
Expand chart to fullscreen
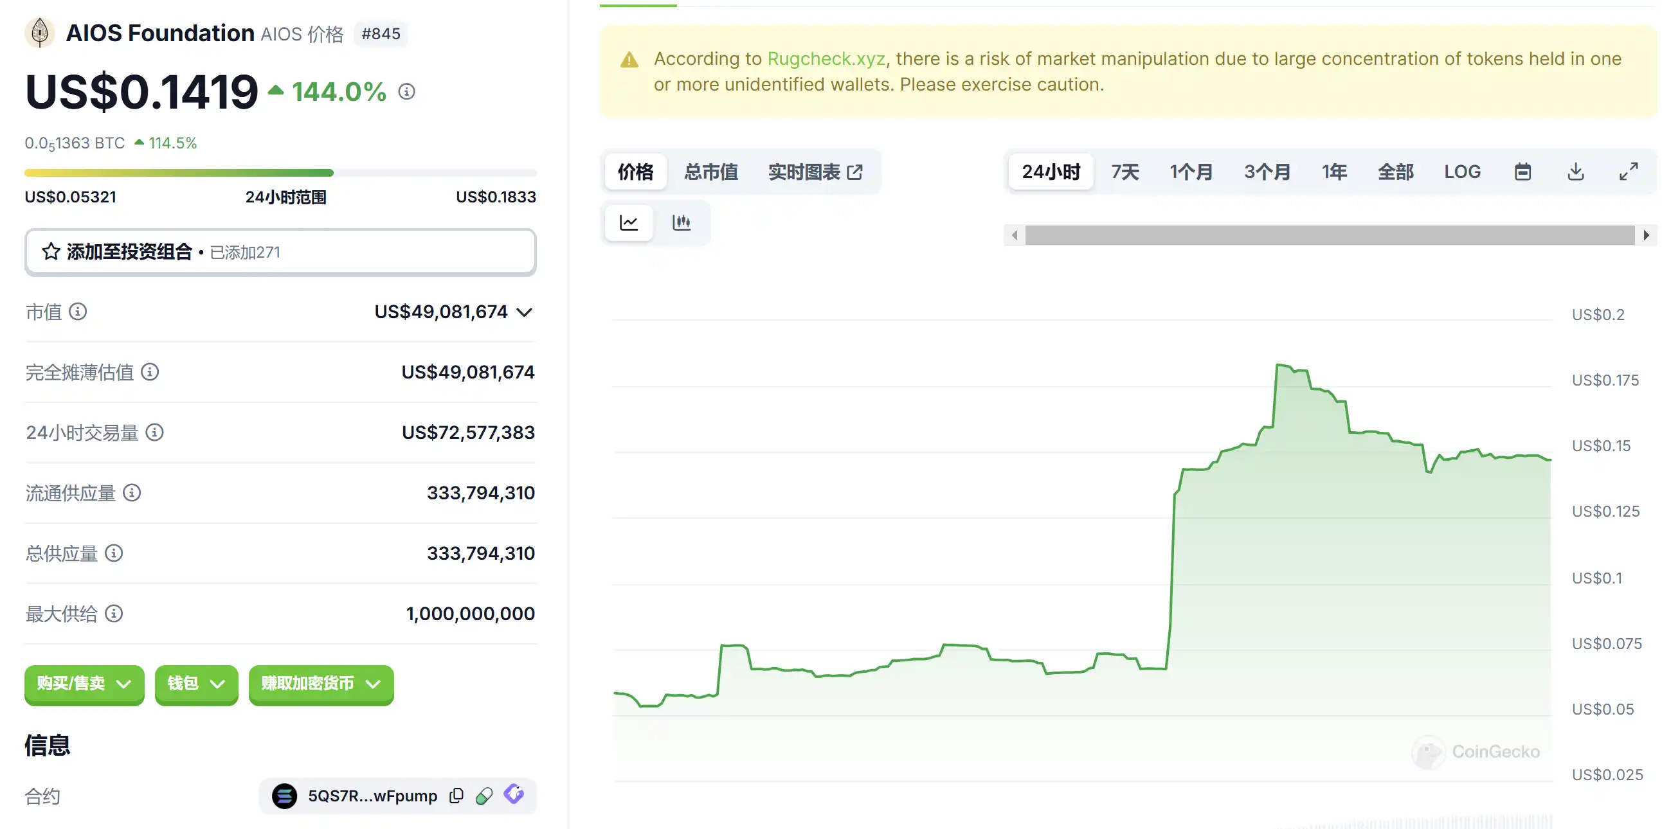point(1629,172)
